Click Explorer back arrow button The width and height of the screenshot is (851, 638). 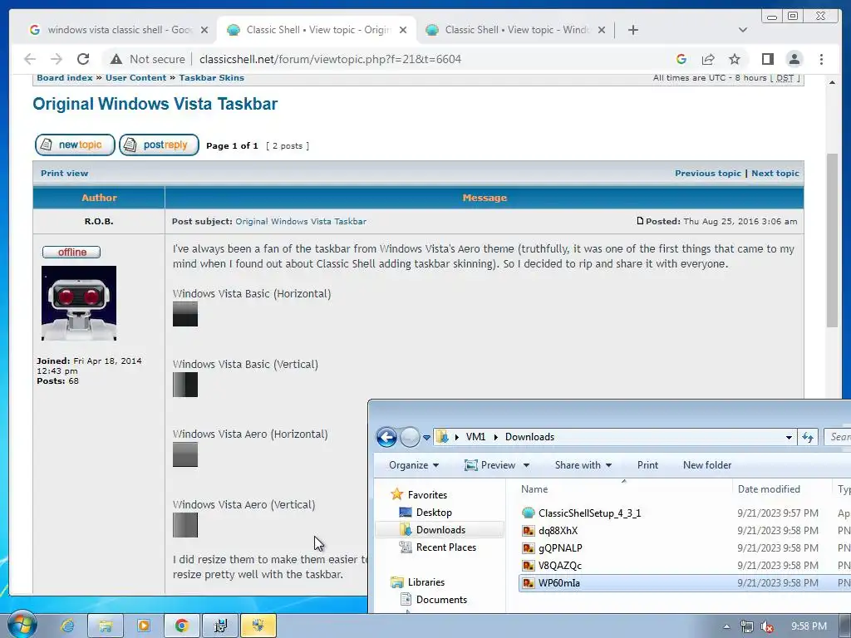coord(386,437)
